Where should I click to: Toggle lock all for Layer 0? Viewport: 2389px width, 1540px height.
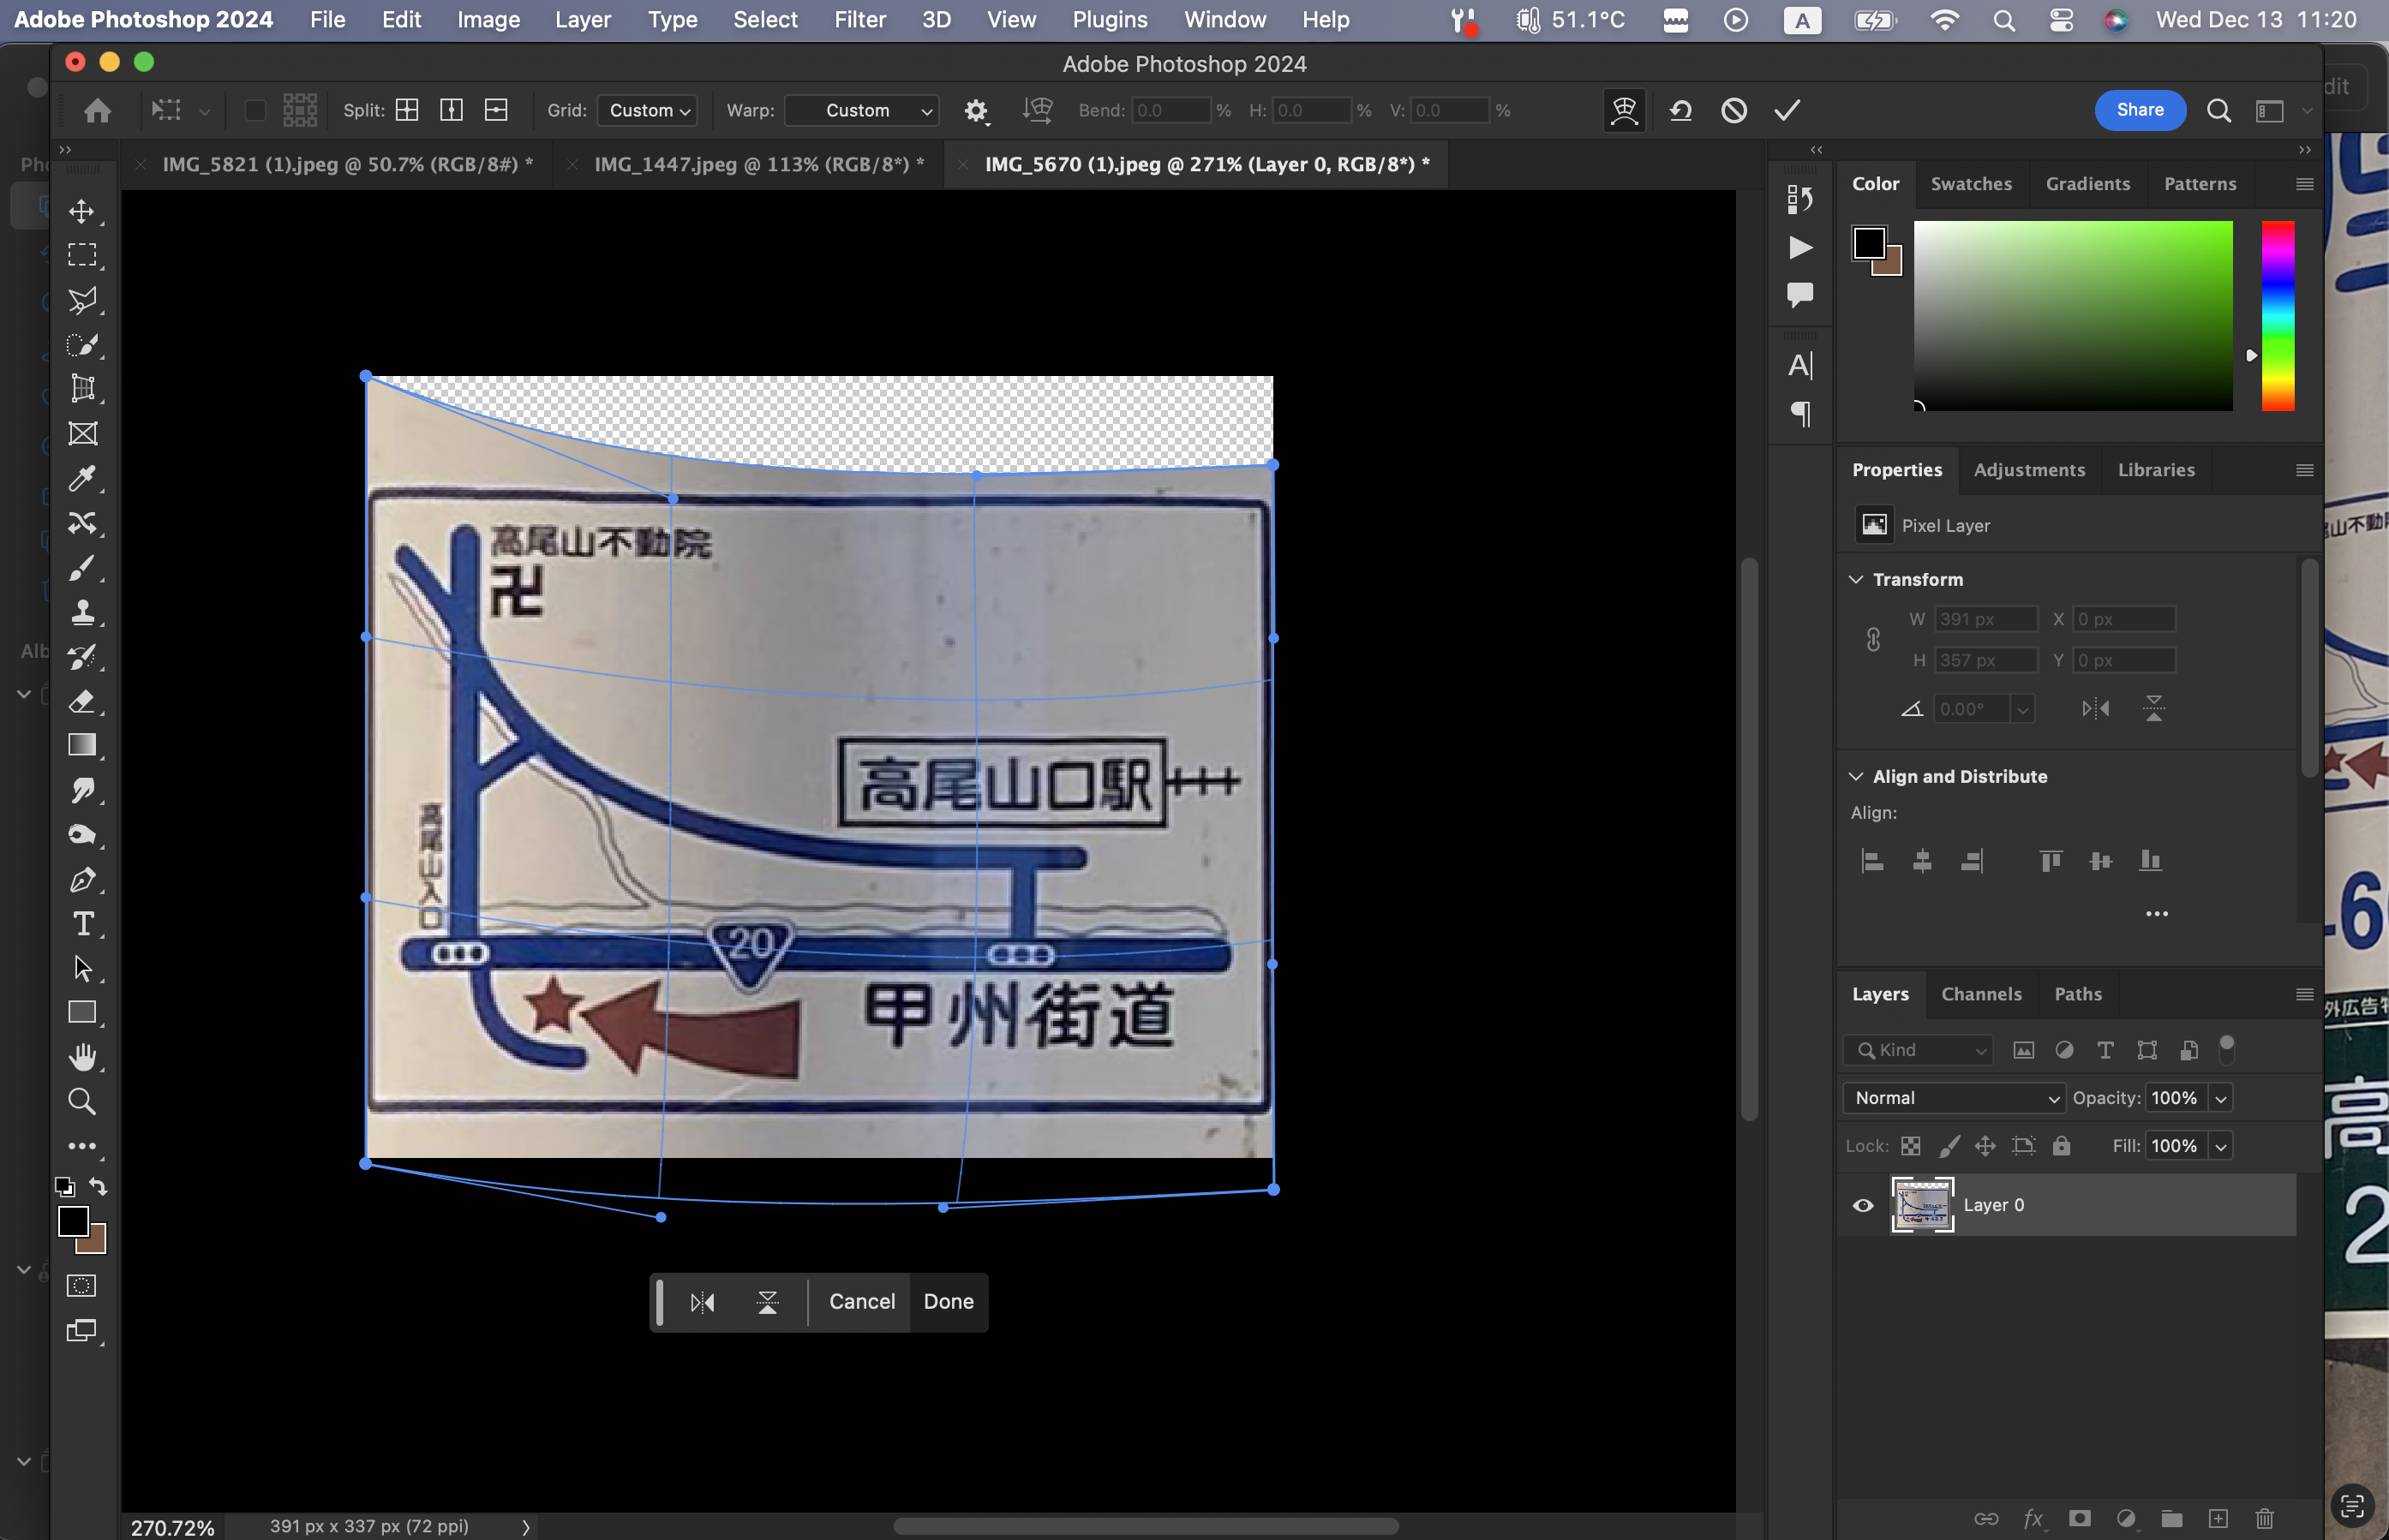point(2061,1146)
